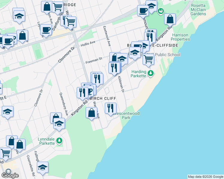Select the Rosetta McClain Gardens green pin
Viewport: 224px width, 179px height.
tap(161, 11)
